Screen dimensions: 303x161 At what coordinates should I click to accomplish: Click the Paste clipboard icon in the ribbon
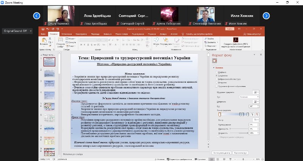click(44, 41)
